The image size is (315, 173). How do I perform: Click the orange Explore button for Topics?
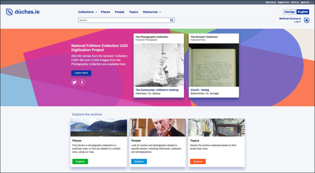coord(198,162)
